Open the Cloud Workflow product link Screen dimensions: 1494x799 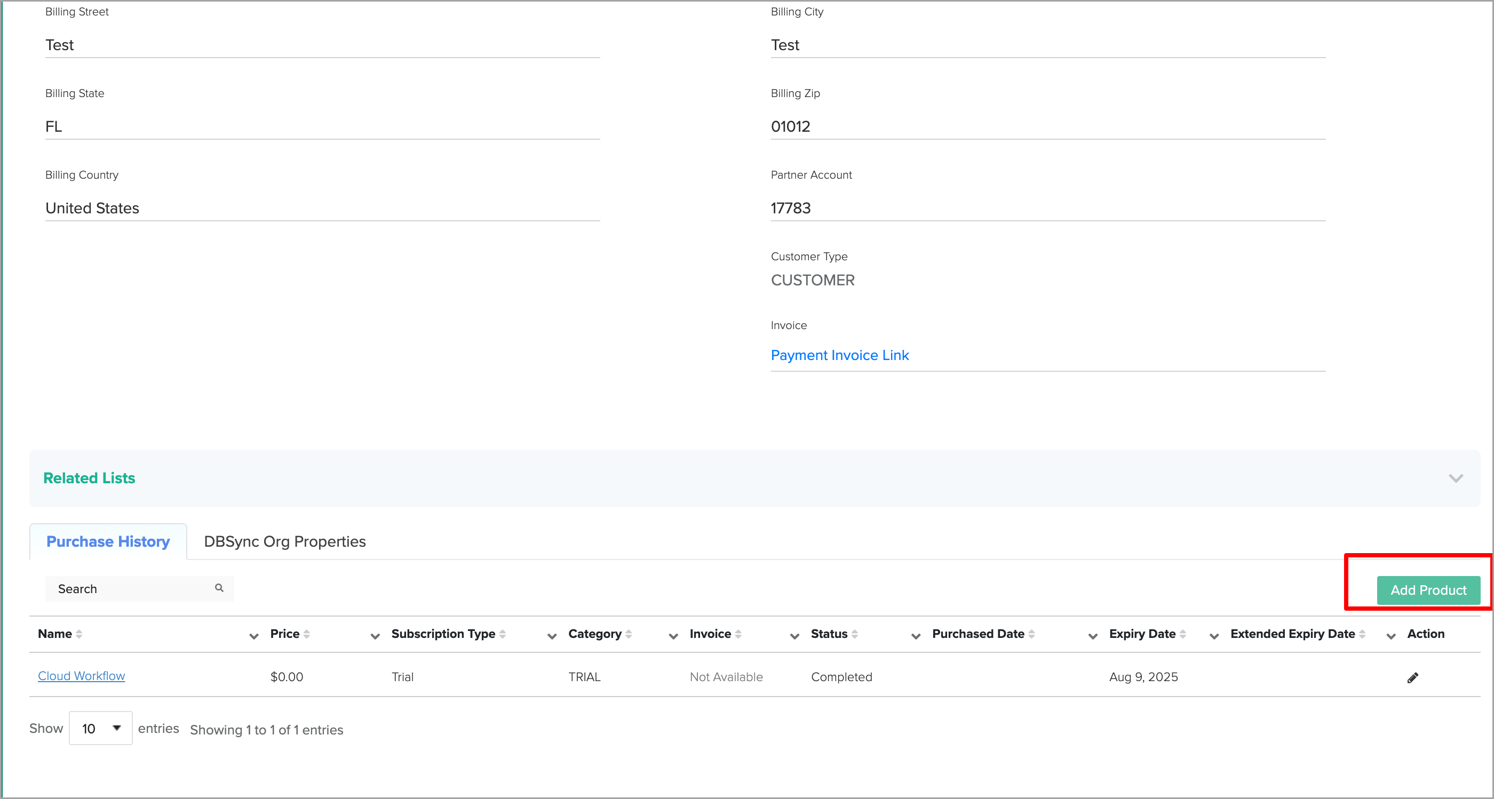81,676
